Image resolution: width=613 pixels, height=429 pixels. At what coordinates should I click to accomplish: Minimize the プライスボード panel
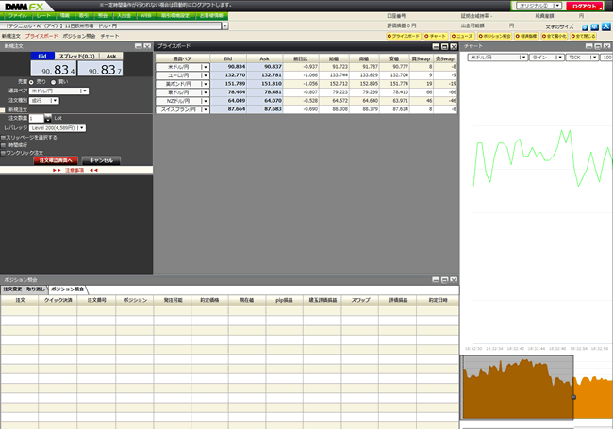pos(436,46)
